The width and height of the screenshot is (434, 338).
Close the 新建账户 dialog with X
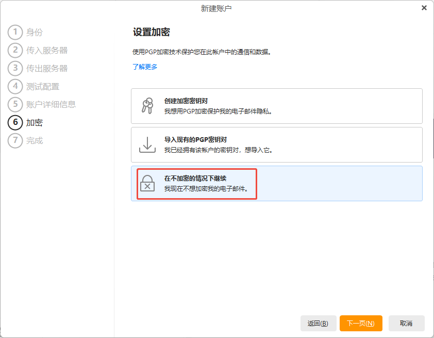[424, 8]
